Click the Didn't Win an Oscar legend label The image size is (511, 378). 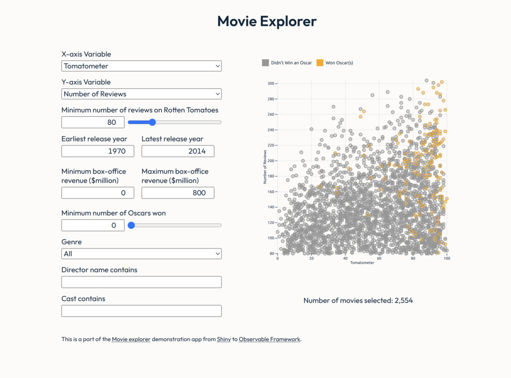click(x=291, y=62)
